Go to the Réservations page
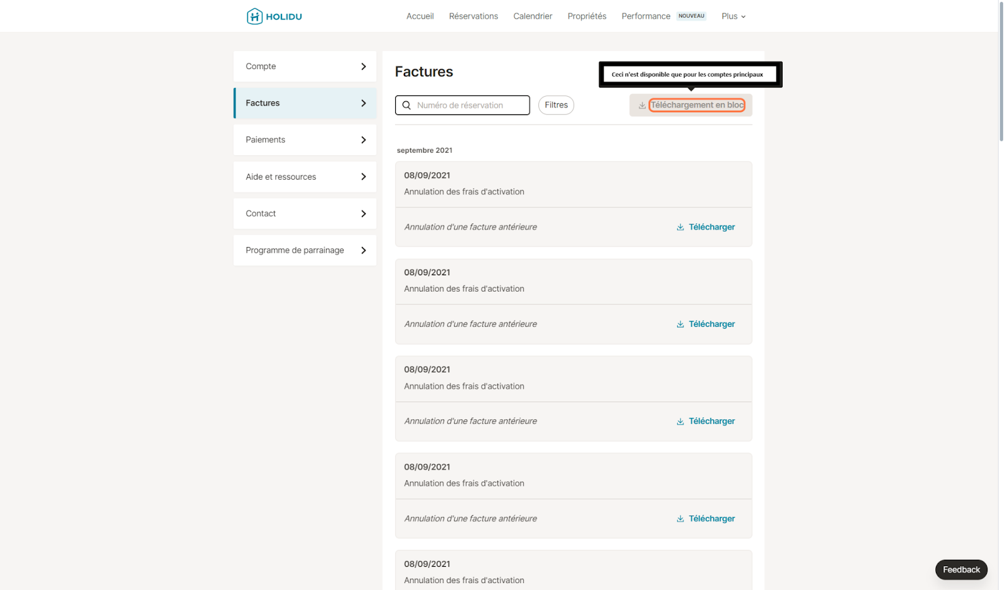This screenshot has height=590, width=1005. pyautogui.click(x=473, y=16)
